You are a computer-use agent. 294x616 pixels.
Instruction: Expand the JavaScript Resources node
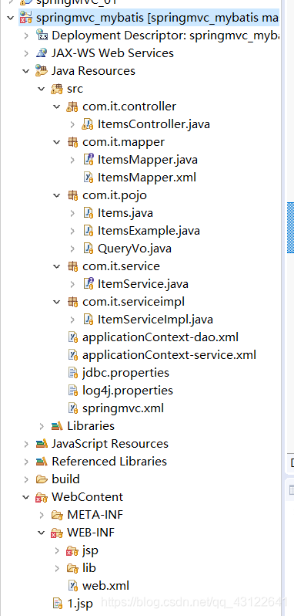[x=26, y=444]
